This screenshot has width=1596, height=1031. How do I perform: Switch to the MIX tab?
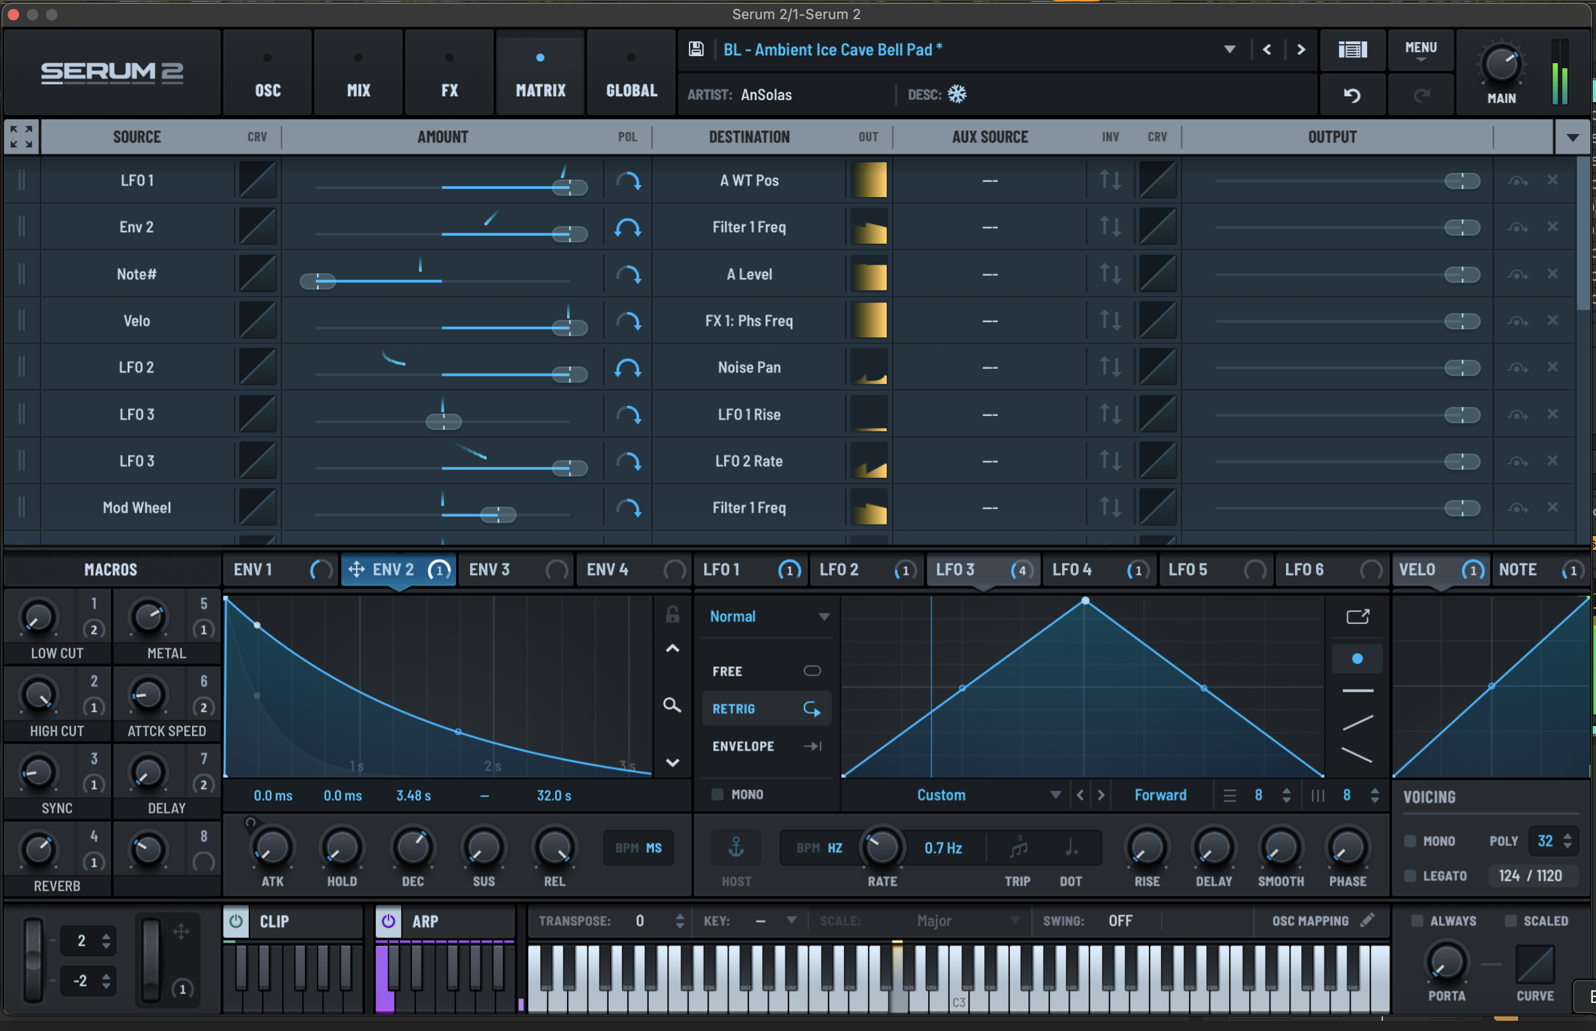[x=358, y=73]
